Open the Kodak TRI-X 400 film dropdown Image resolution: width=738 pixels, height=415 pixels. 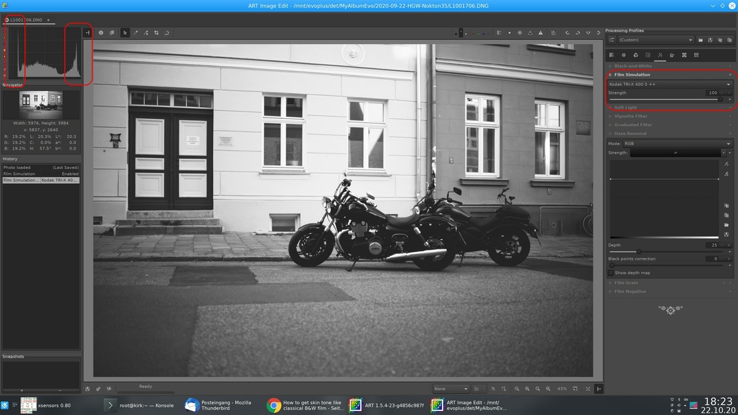669,84
